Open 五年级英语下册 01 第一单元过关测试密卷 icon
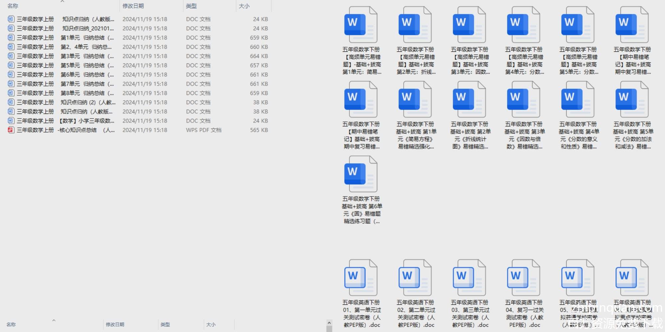665x332 pixels. click(361, 278)
